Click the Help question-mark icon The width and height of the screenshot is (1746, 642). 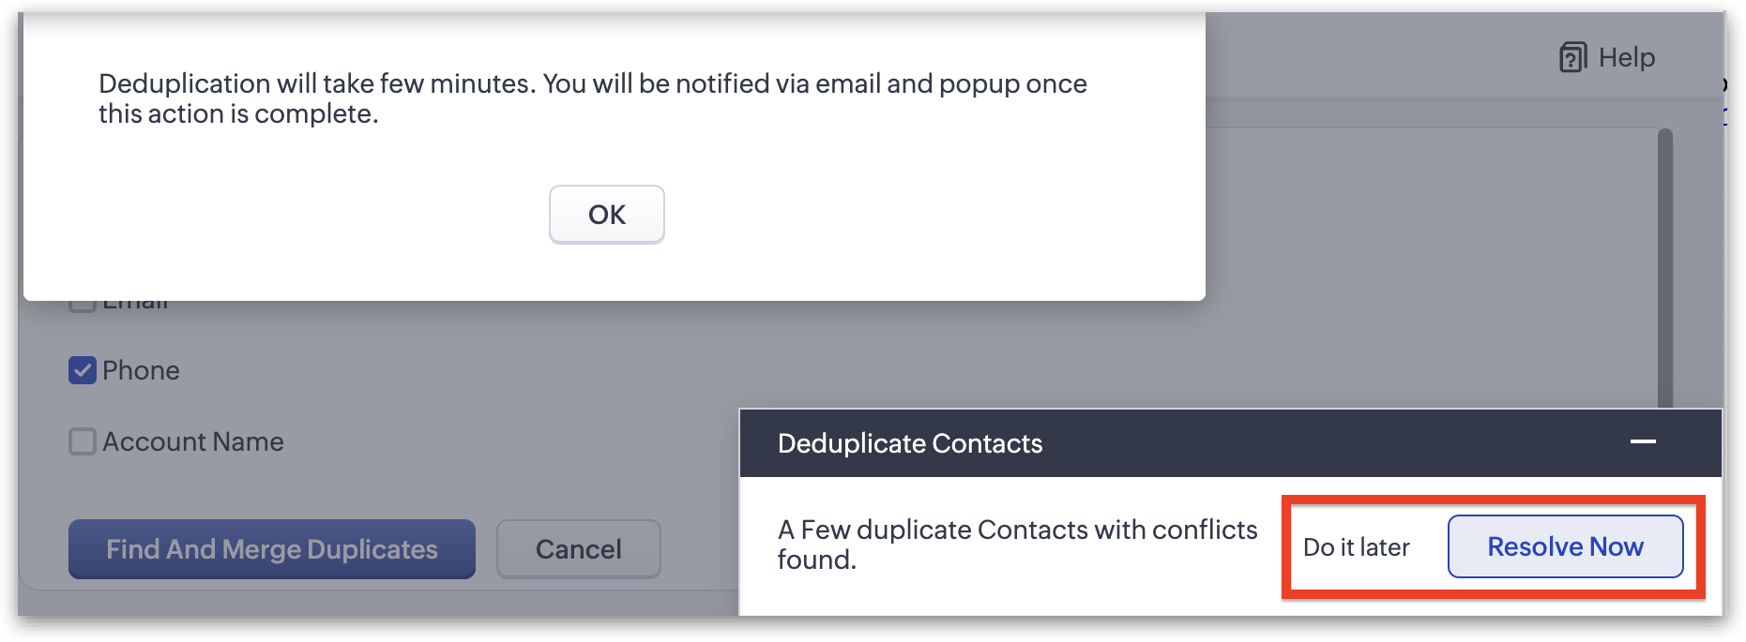tap(1572, 57)
